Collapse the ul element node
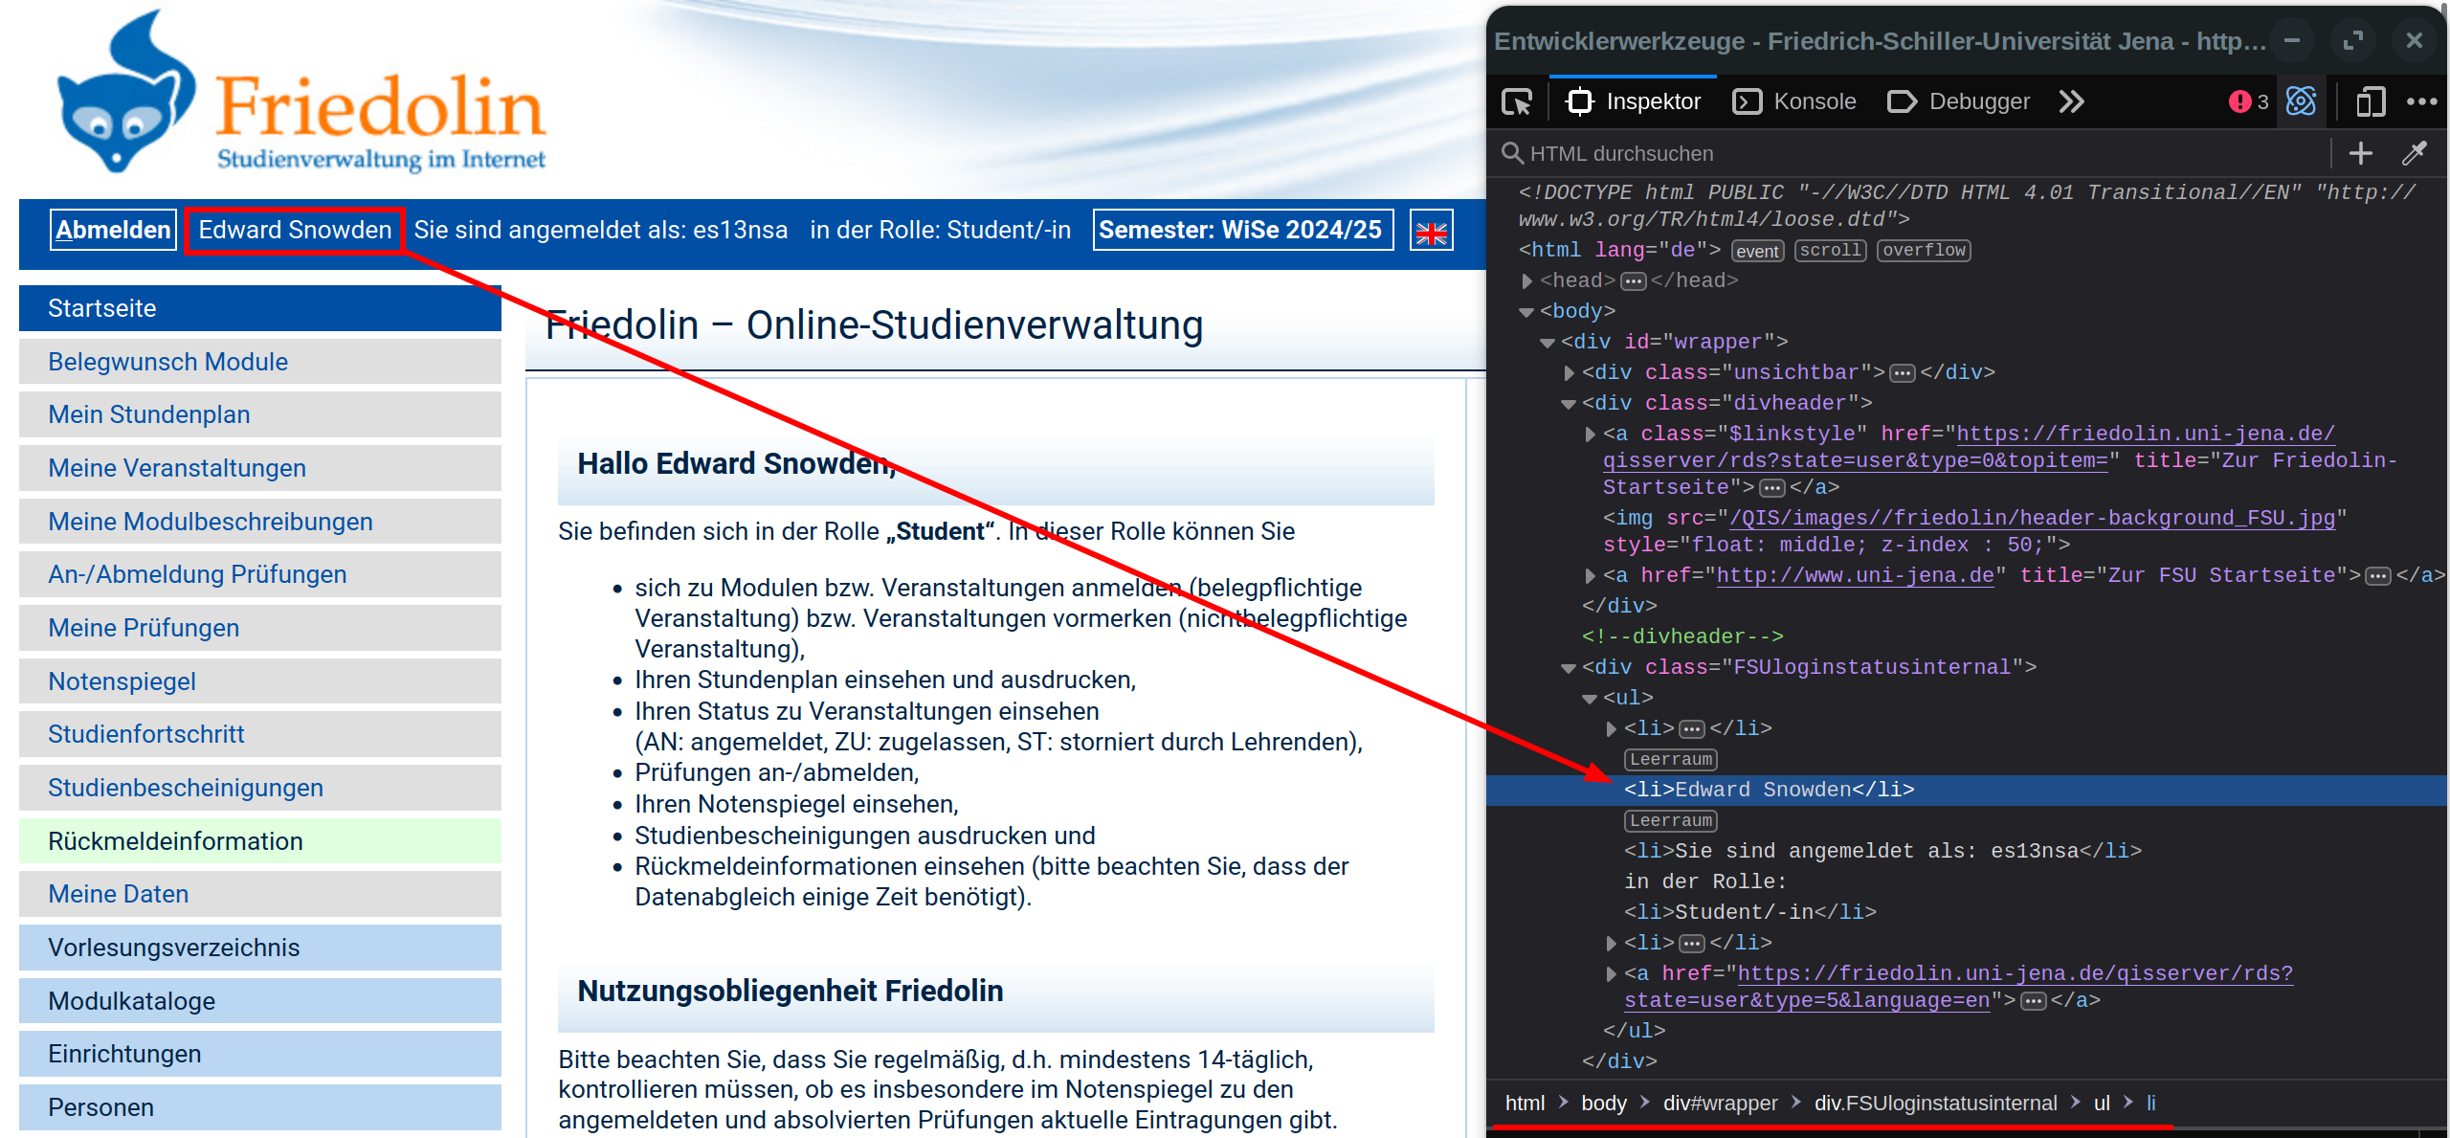2450x1138 pixels. click(x=1590, y=699)
